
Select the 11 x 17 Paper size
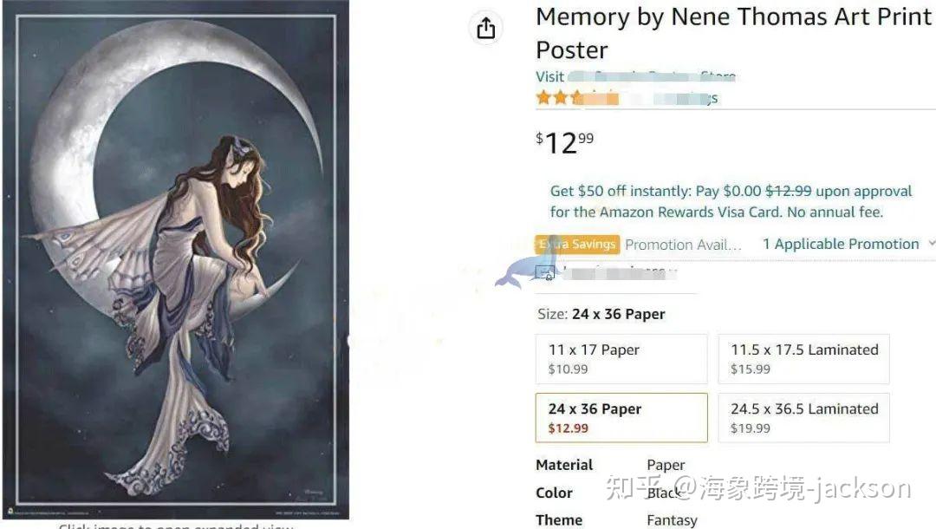pos(621,359)
